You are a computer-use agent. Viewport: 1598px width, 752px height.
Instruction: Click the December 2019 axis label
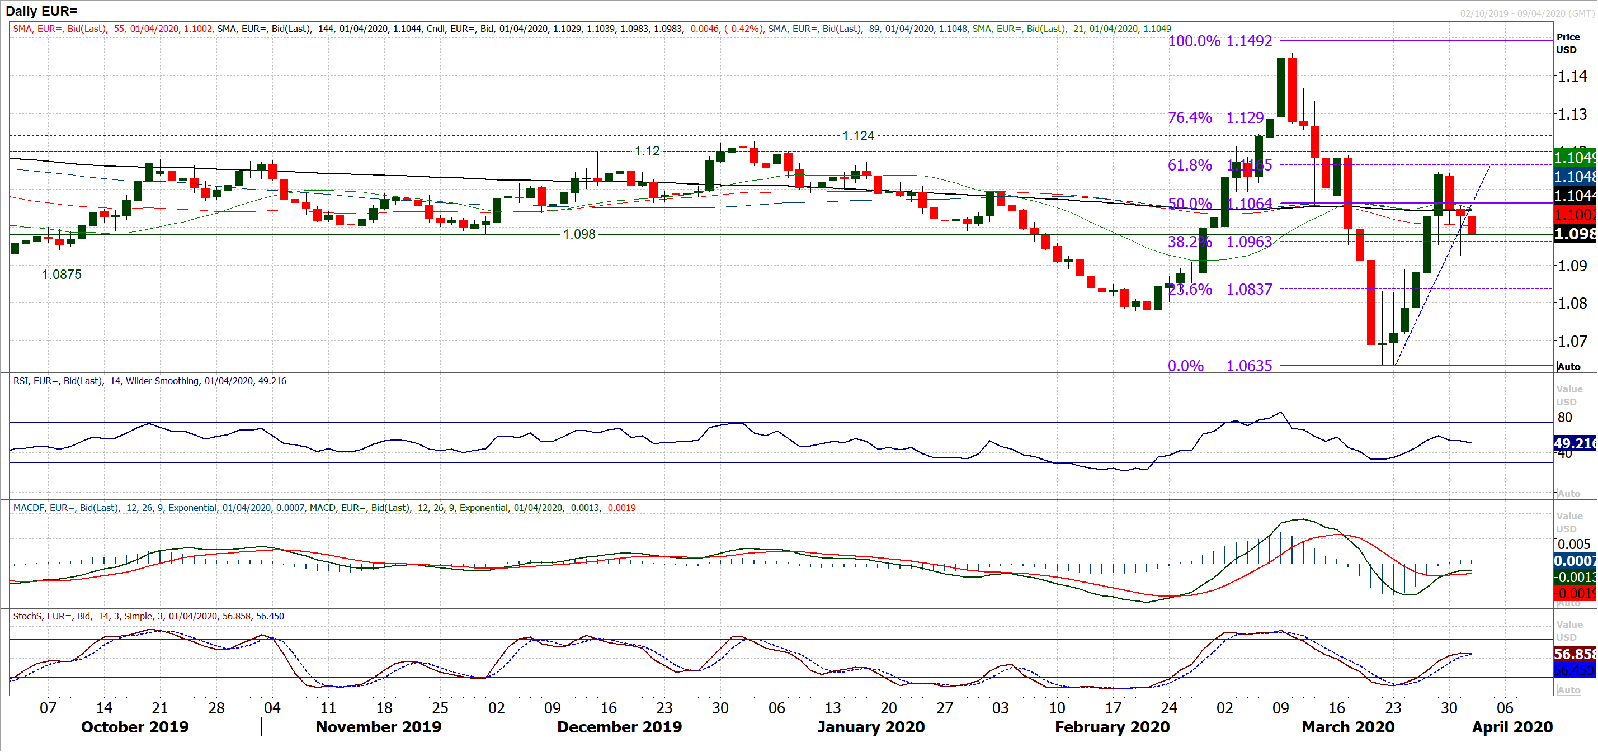coord(619,727)
